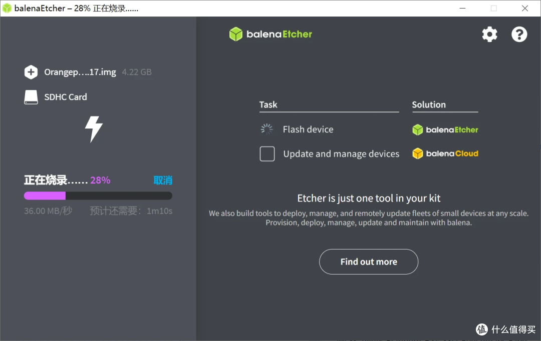Open settings via the gear icon
The width and height of the screenshot is (541, 341).
point(489,34)
